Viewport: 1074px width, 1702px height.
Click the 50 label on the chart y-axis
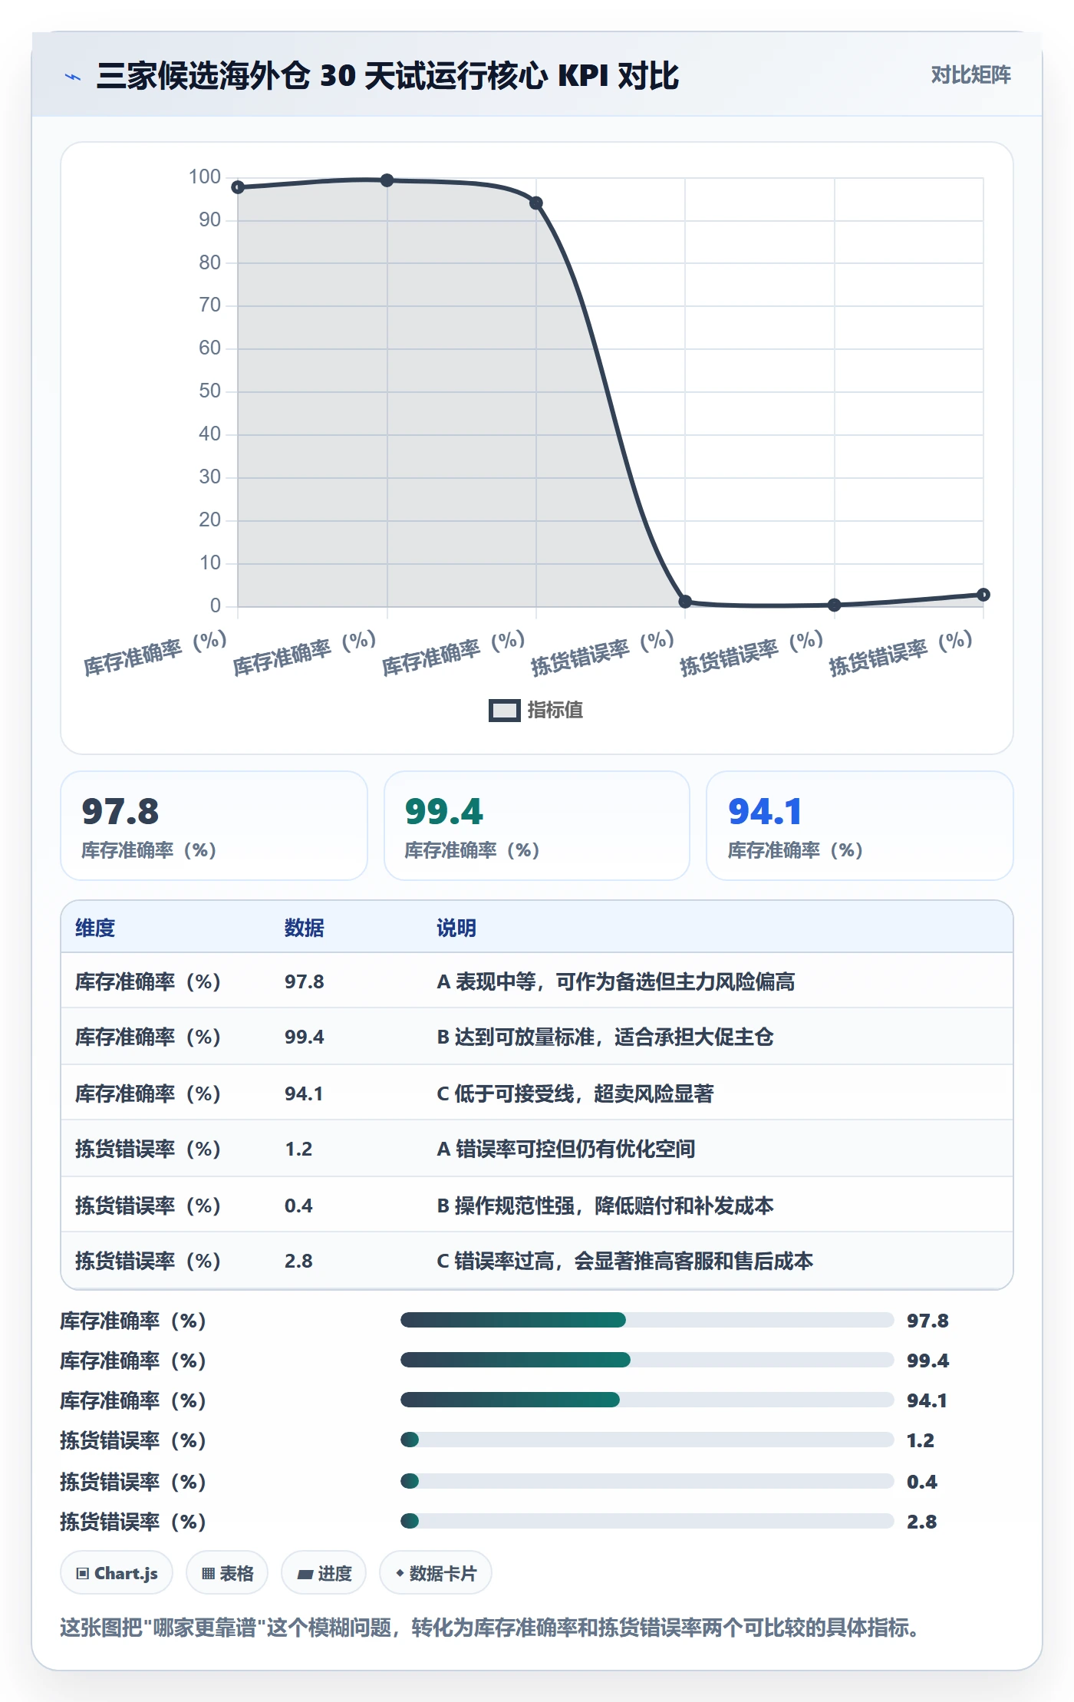(x=210, y=391)
